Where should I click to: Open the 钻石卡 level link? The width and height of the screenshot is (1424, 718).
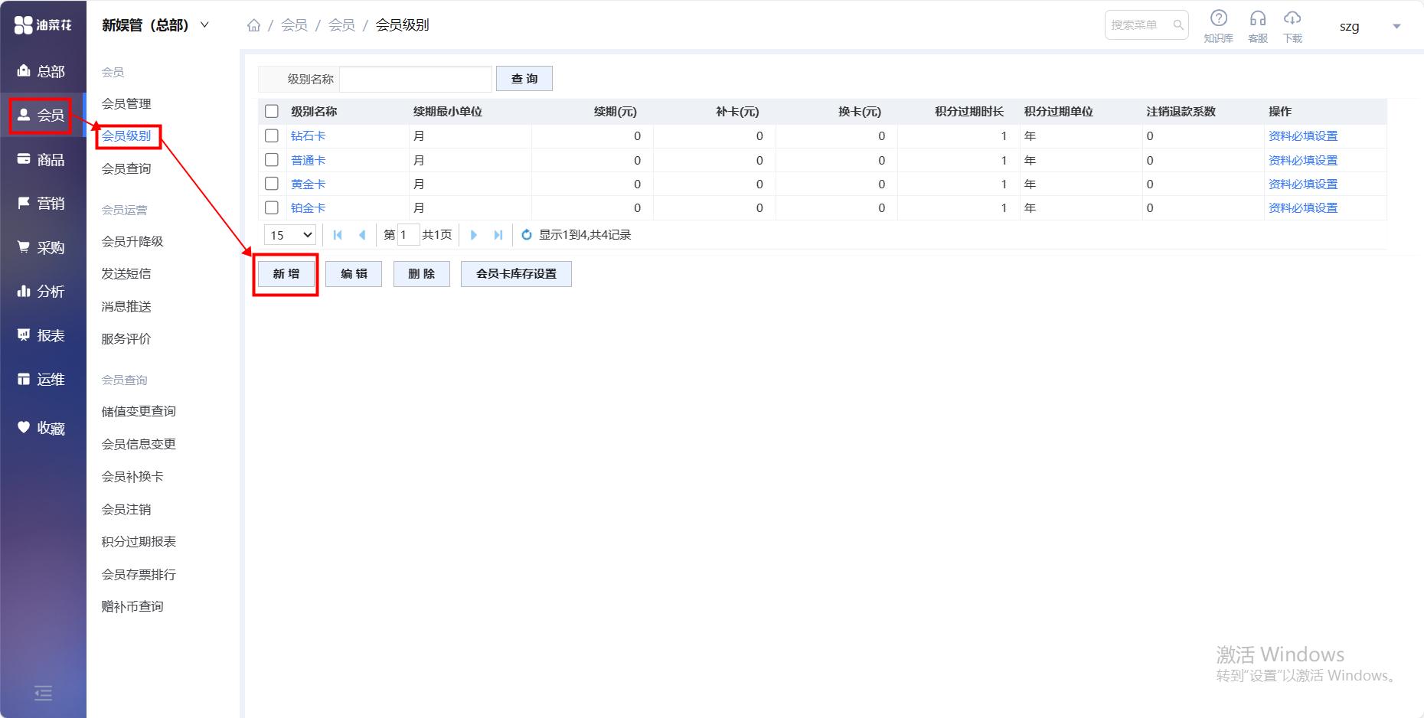[308, 135]
